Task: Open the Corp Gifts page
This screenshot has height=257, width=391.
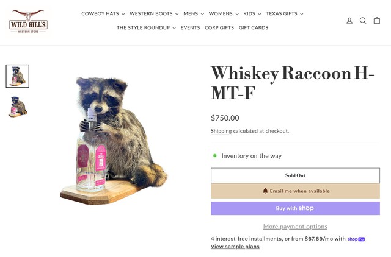Action: tap(219, 27)
